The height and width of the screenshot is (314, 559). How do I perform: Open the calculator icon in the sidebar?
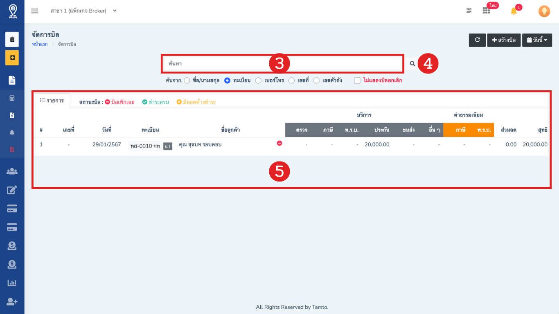(x=12, y=98)
